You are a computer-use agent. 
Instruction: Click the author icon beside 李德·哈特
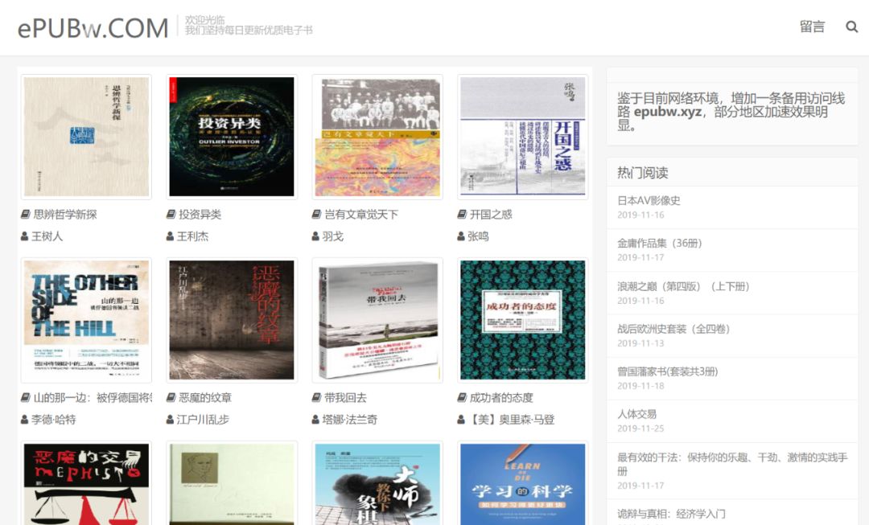[24, 420]
